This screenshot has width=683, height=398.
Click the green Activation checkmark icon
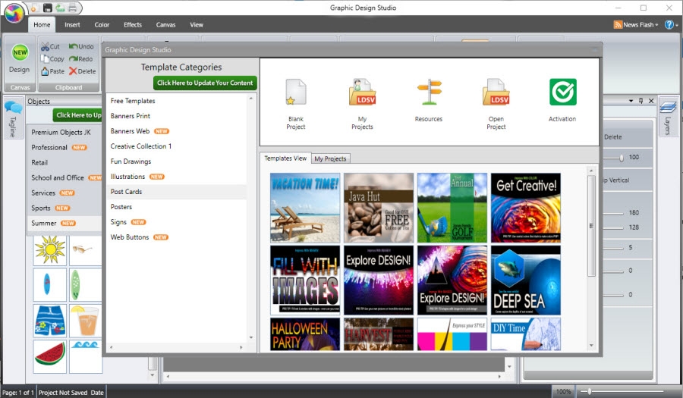coord(562,92)
